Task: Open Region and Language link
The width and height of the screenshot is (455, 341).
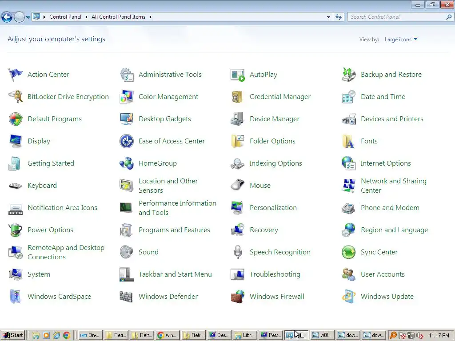Action: click(x=395, y=230)
